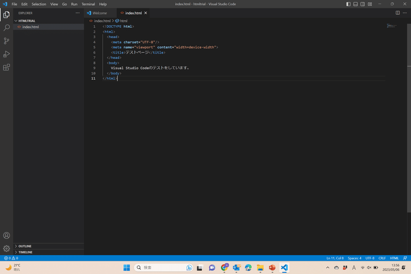Image resolution: width=411 pixels, height=274 pixels.
Task: Toggle the secondary side bar layout icon
Action: 363,4
